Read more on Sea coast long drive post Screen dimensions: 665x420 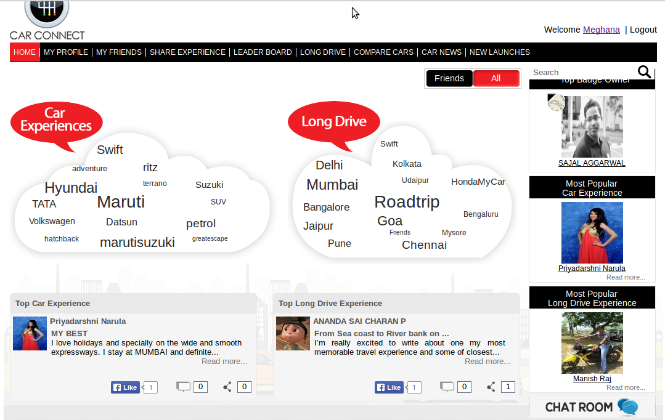[488, 361]
